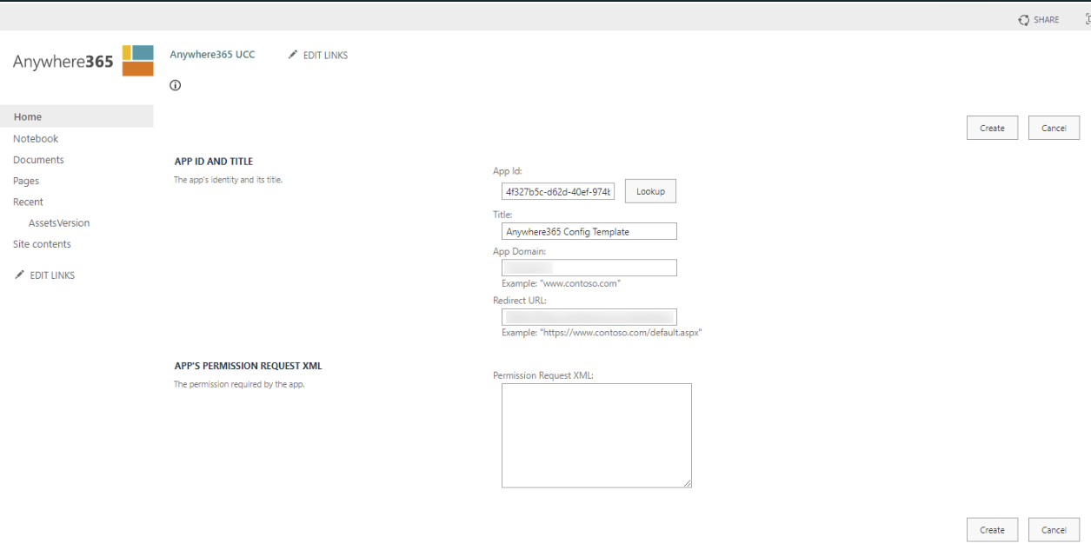Click the pencil icon next to top EDIT LINKS
The width and height of the screenshot is (1091, 550).
coord(293,55)
